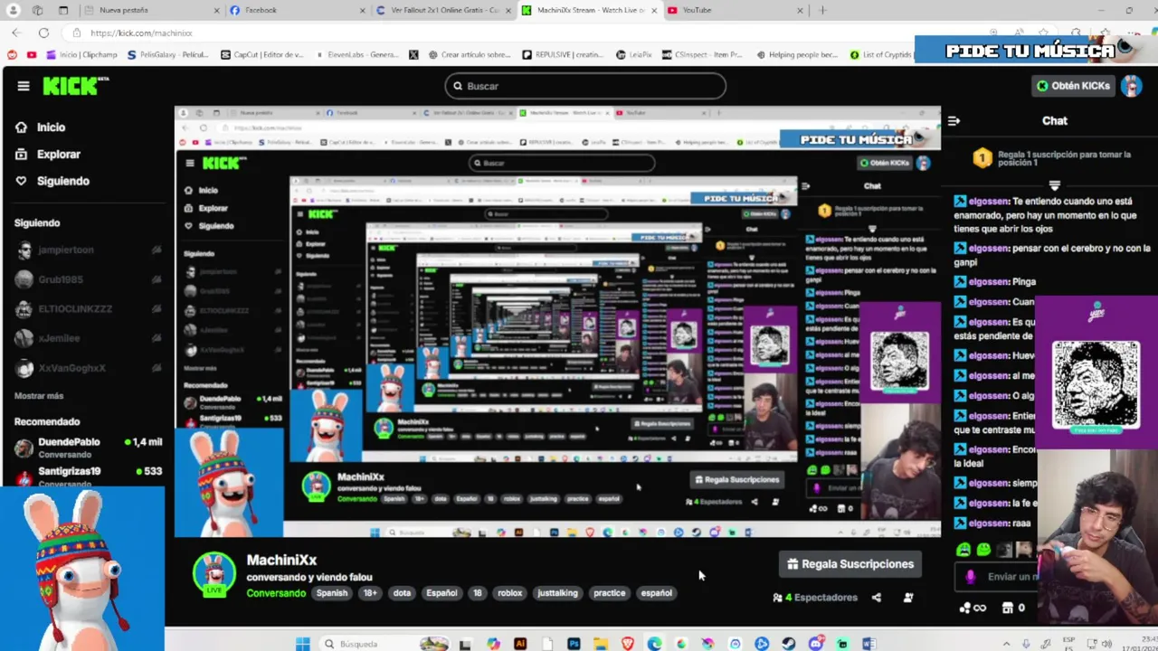The height and width of the screenshot is (651, 1158).
Task: Expand the chat leaderboard chevron
Action: tap(1055, 184)
